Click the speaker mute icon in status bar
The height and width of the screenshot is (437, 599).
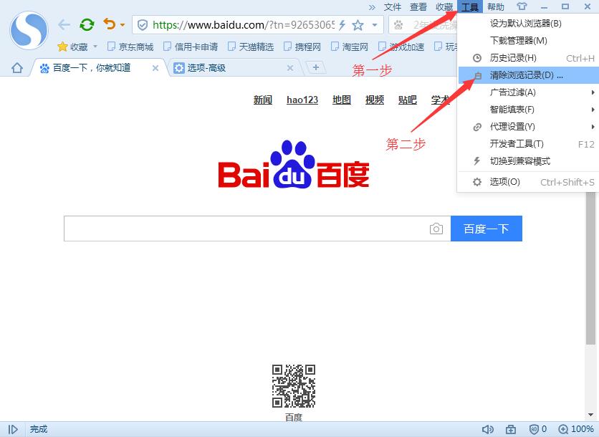click(x=487, y=429)
